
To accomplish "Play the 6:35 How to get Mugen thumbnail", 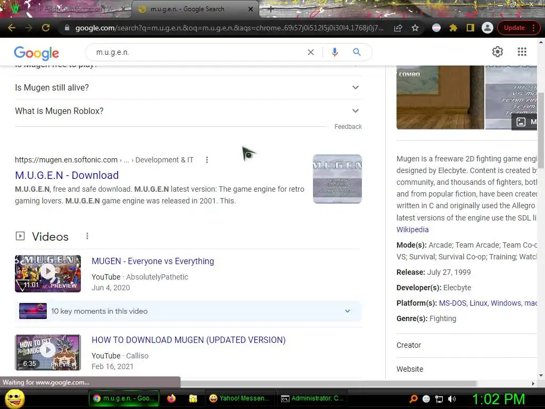I will (x=48, y=353).
